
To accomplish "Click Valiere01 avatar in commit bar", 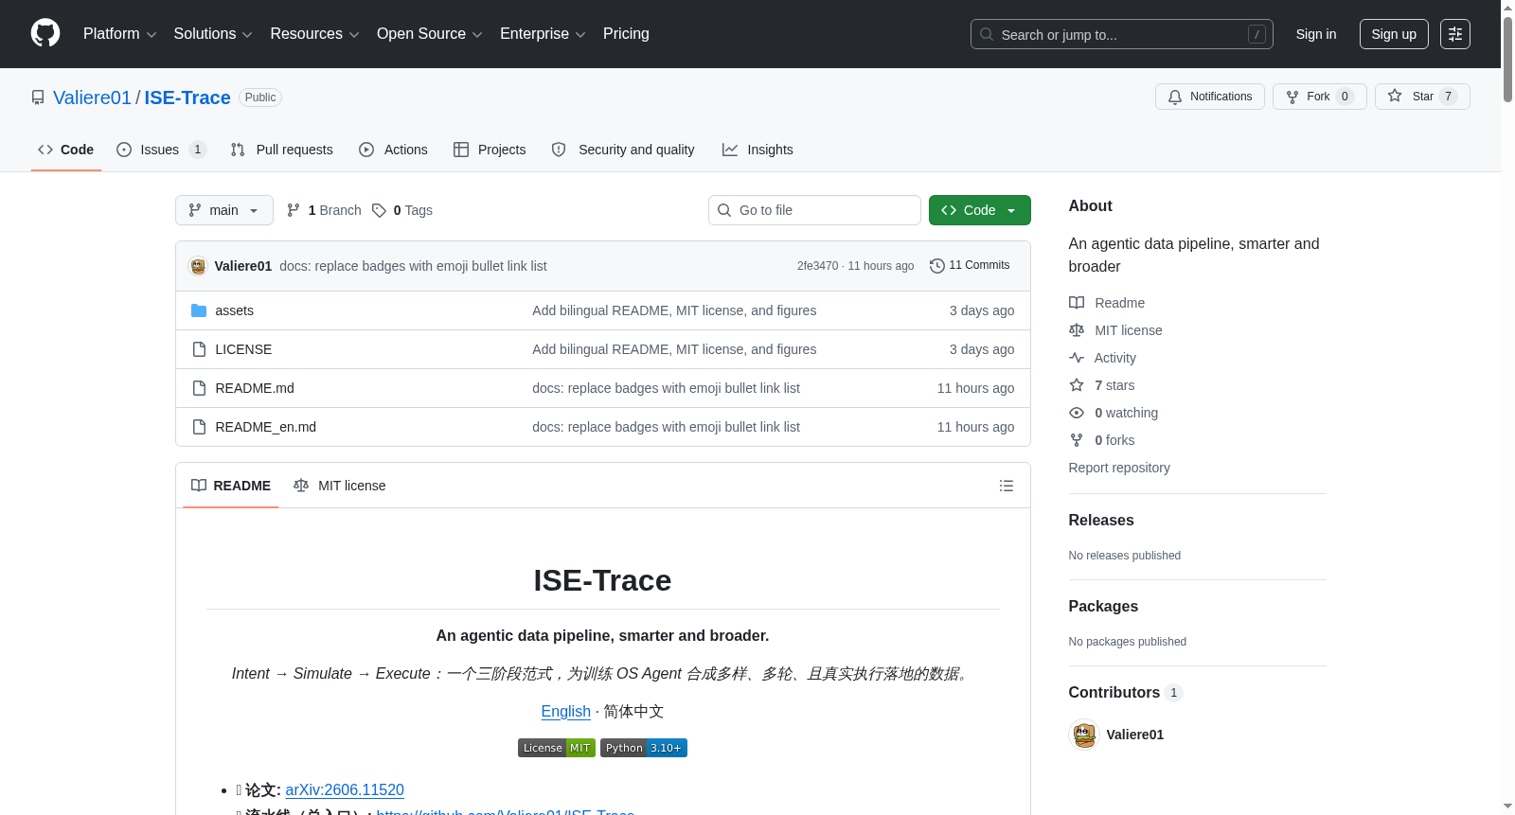I will [198, 266].
